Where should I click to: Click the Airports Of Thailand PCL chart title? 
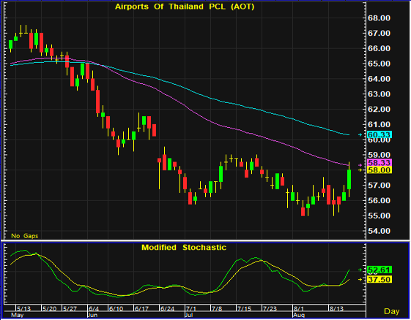pyautogui.click(x=185, y=7)
